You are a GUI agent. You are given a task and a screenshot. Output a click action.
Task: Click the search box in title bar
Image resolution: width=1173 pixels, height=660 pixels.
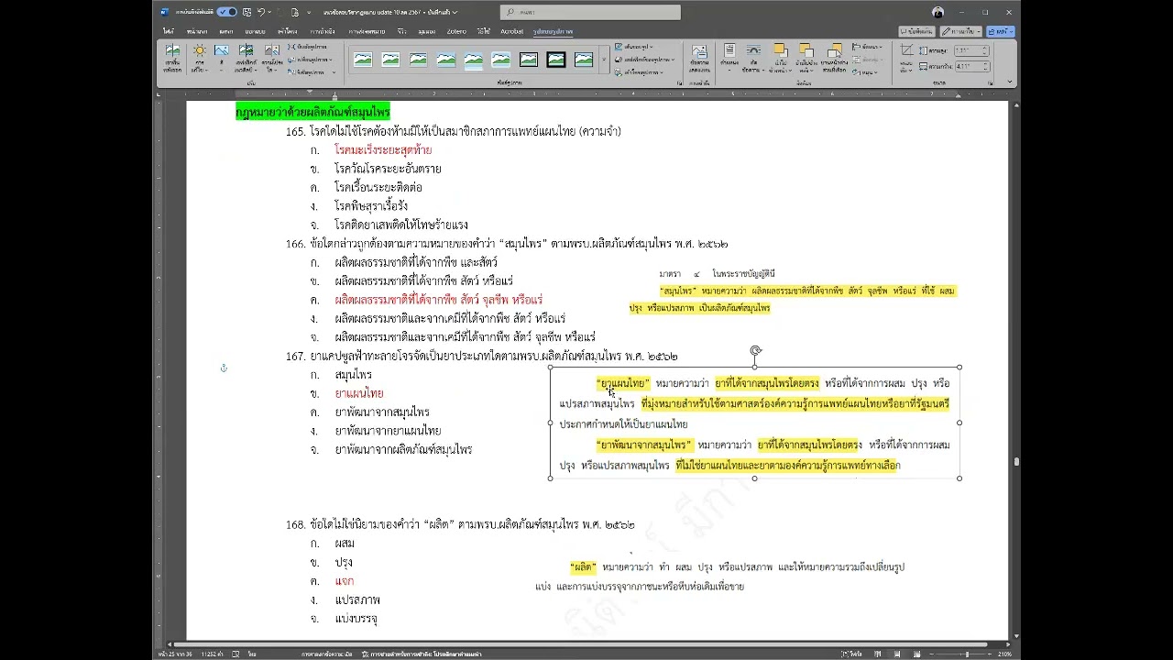(x=591, y=12)
